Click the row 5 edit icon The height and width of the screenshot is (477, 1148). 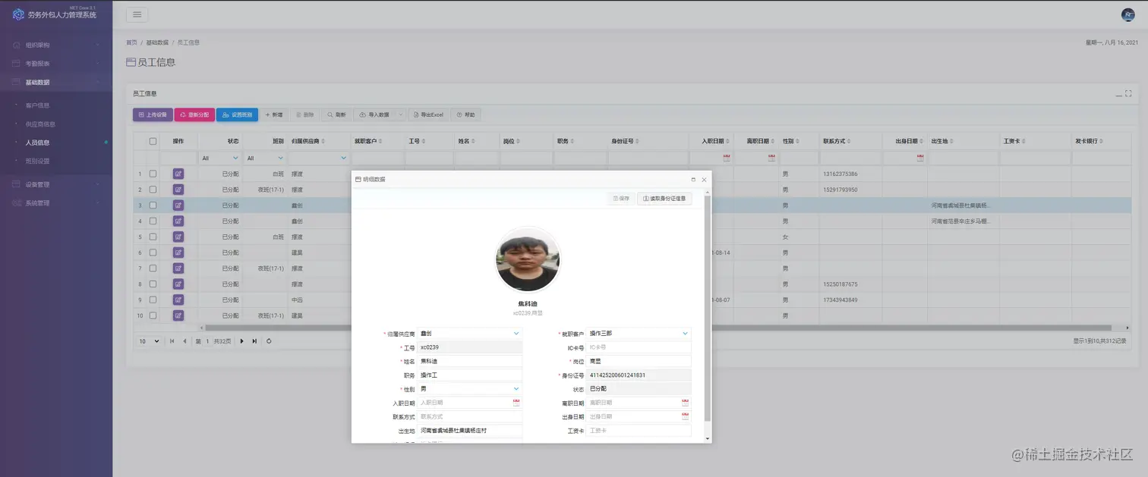pyautogui.click(x=178, y=237)
